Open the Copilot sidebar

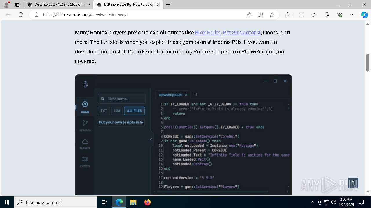tap(364, 15)
